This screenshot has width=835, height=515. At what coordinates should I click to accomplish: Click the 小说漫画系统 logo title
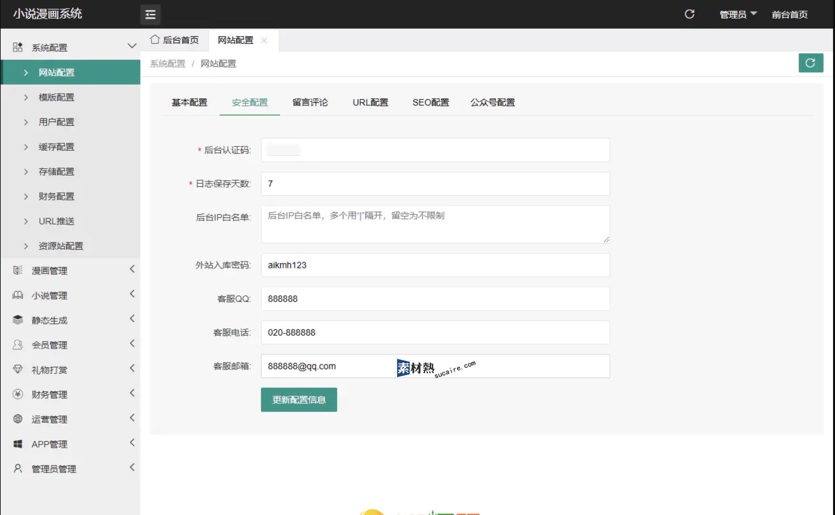(48, 14)
